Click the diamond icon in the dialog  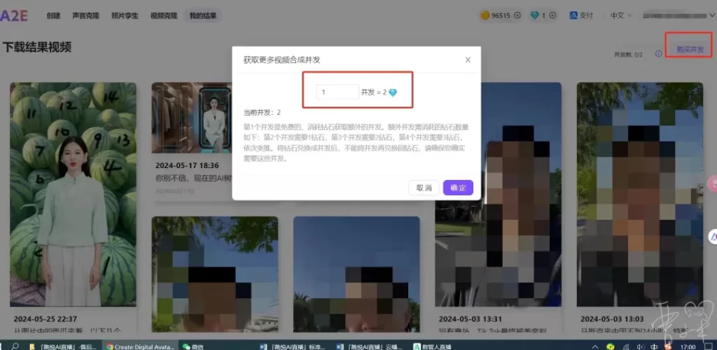click(393, 92)
